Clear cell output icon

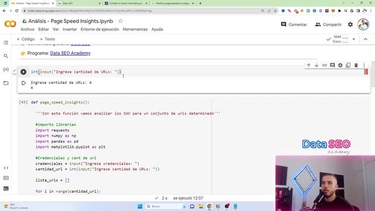[x=23, y=83]
